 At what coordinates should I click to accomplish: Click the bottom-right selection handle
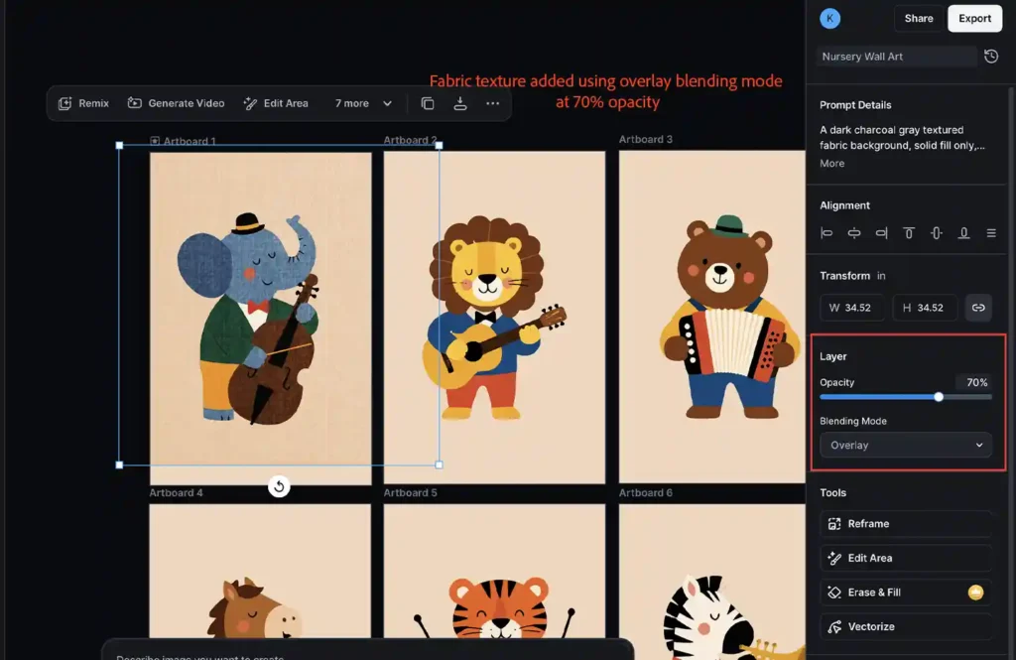coord(440,464)
